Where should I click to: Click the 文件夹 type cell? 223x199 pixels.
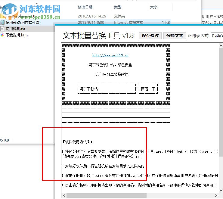[119, 16]
